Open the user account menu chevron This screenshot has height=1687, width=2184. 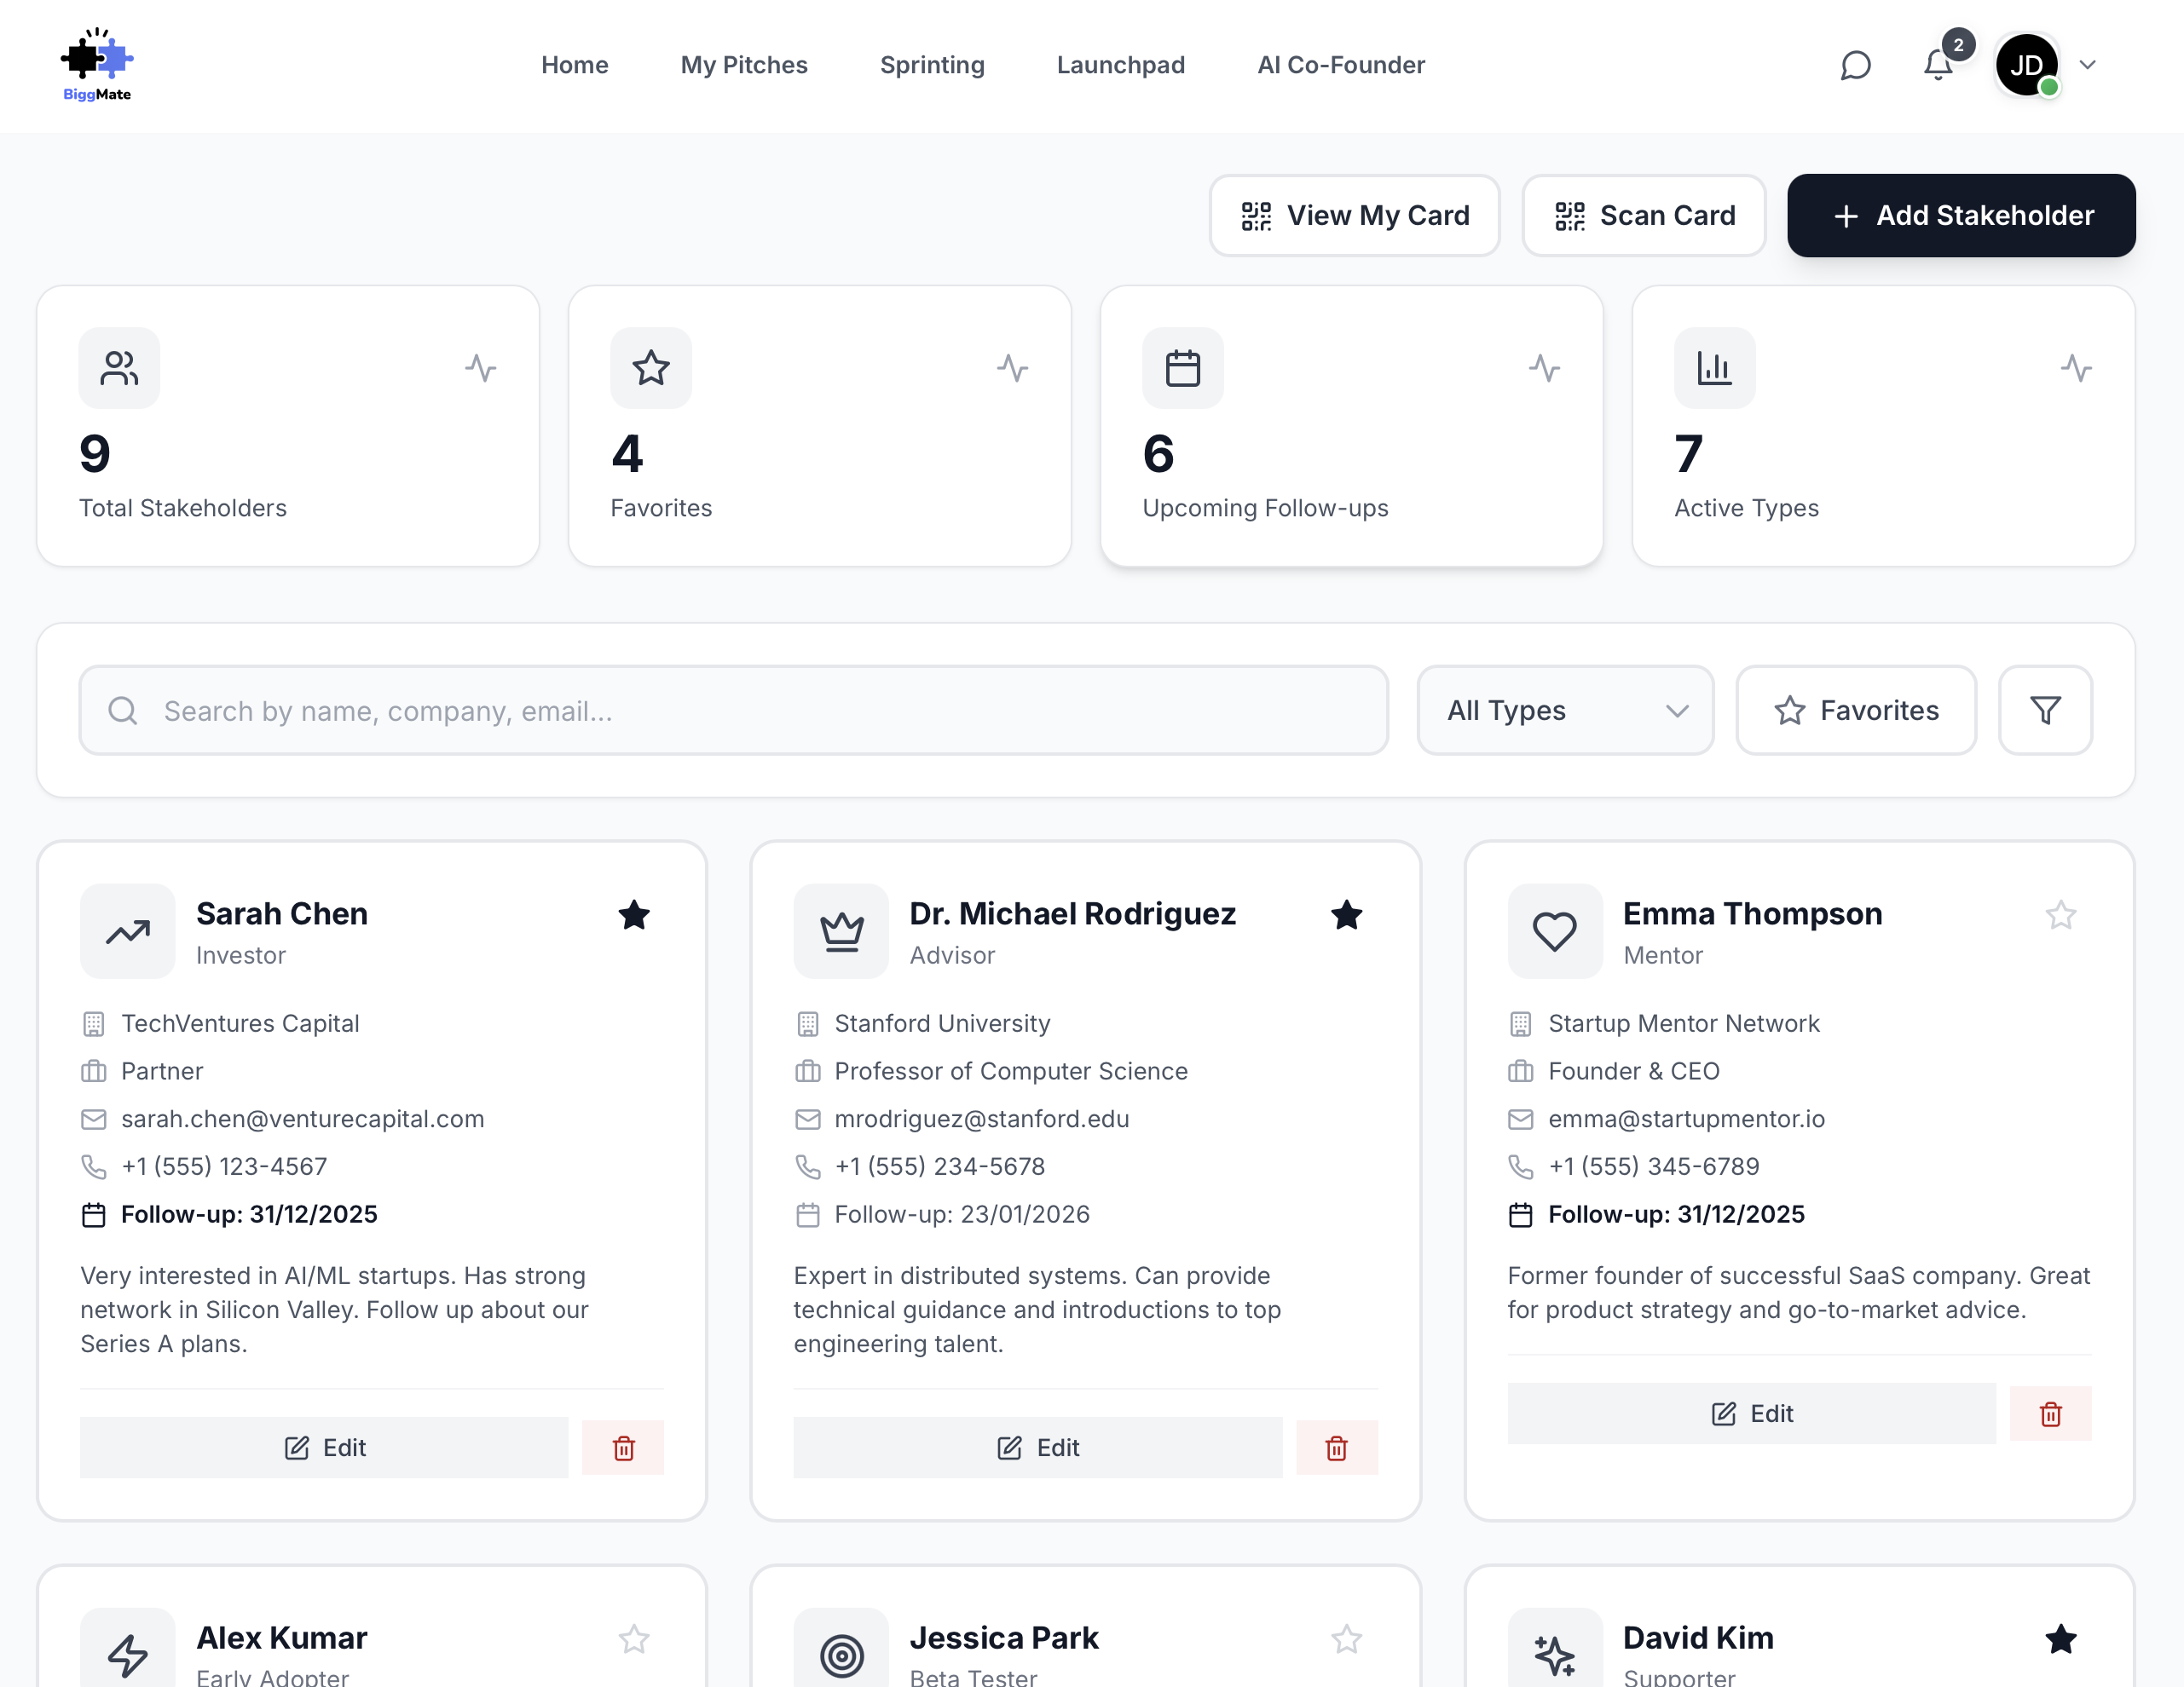(x=2087, y=66)
